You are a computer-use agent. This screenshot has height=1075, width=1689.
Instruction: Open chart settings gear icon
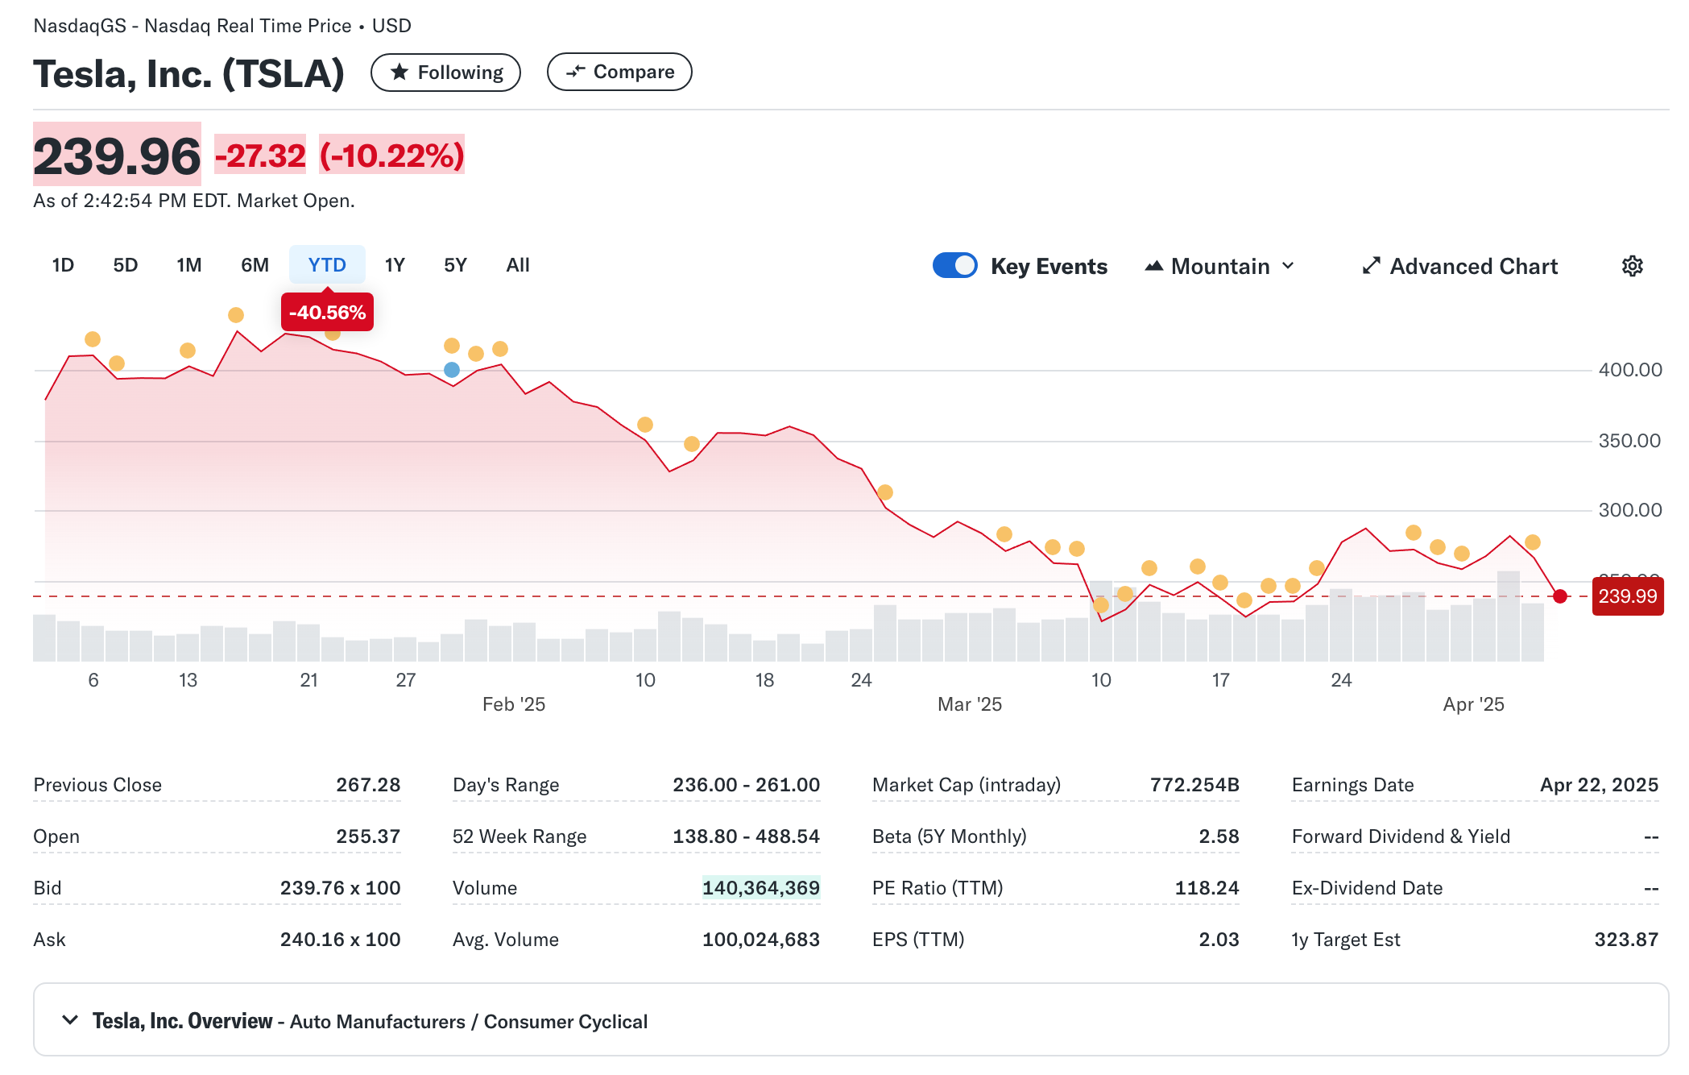(1632, 266)
